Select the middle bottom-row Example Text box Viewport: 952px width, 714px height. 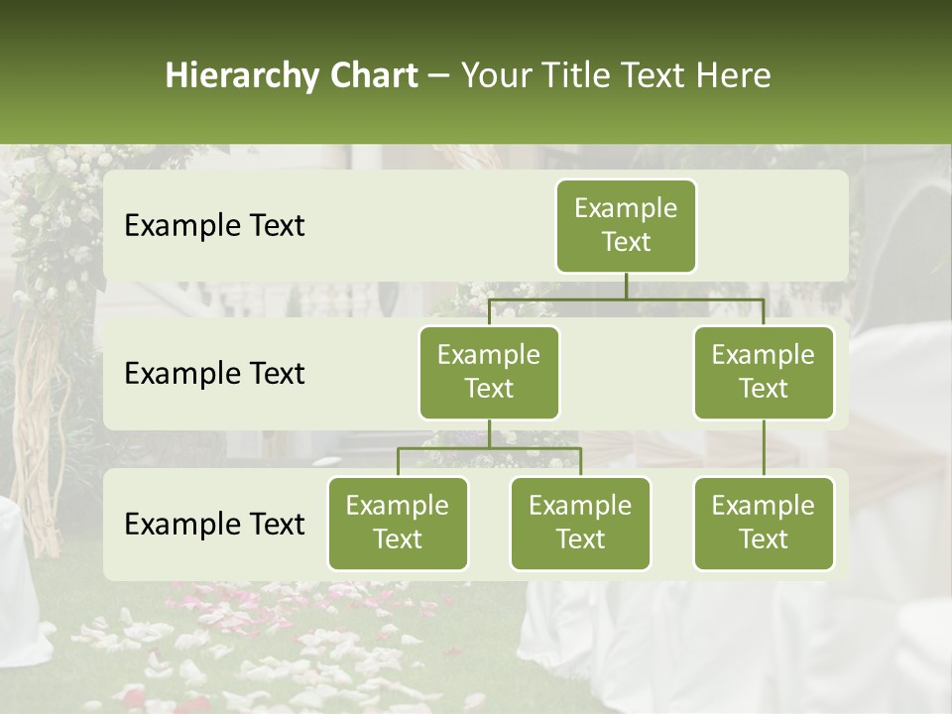click(x=580, y=524)
